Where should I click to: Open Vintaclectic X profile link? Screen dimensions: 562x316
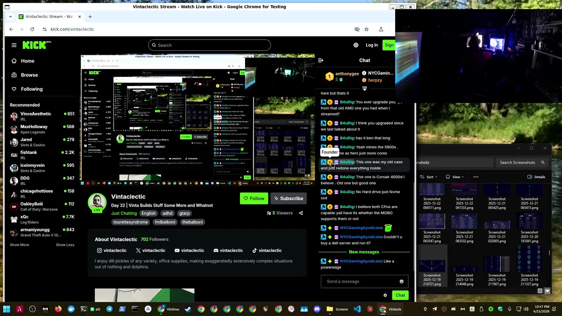click(x=151, y=251)
